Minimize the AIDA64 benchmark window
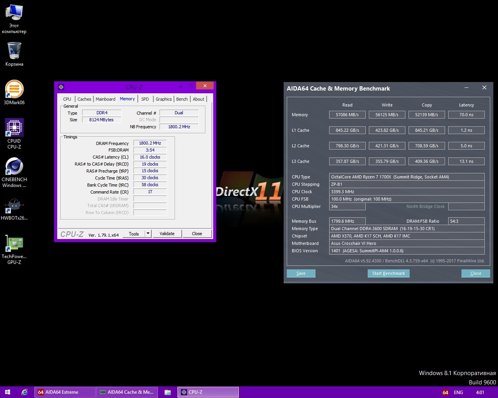 coord(466,88)
